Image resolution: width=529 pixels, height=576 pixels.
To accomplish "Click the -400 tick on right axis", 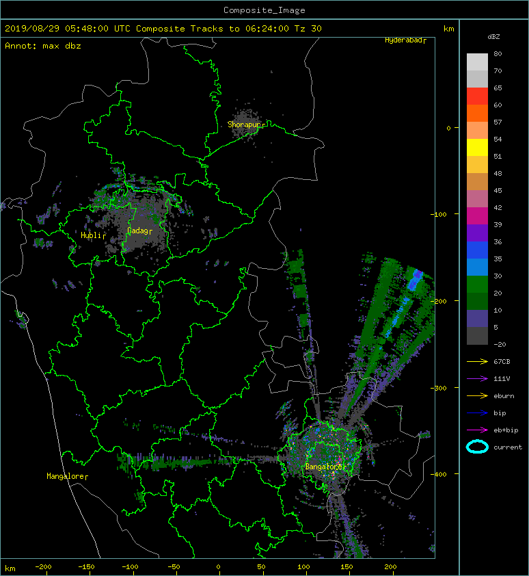I will pos(439,474).
